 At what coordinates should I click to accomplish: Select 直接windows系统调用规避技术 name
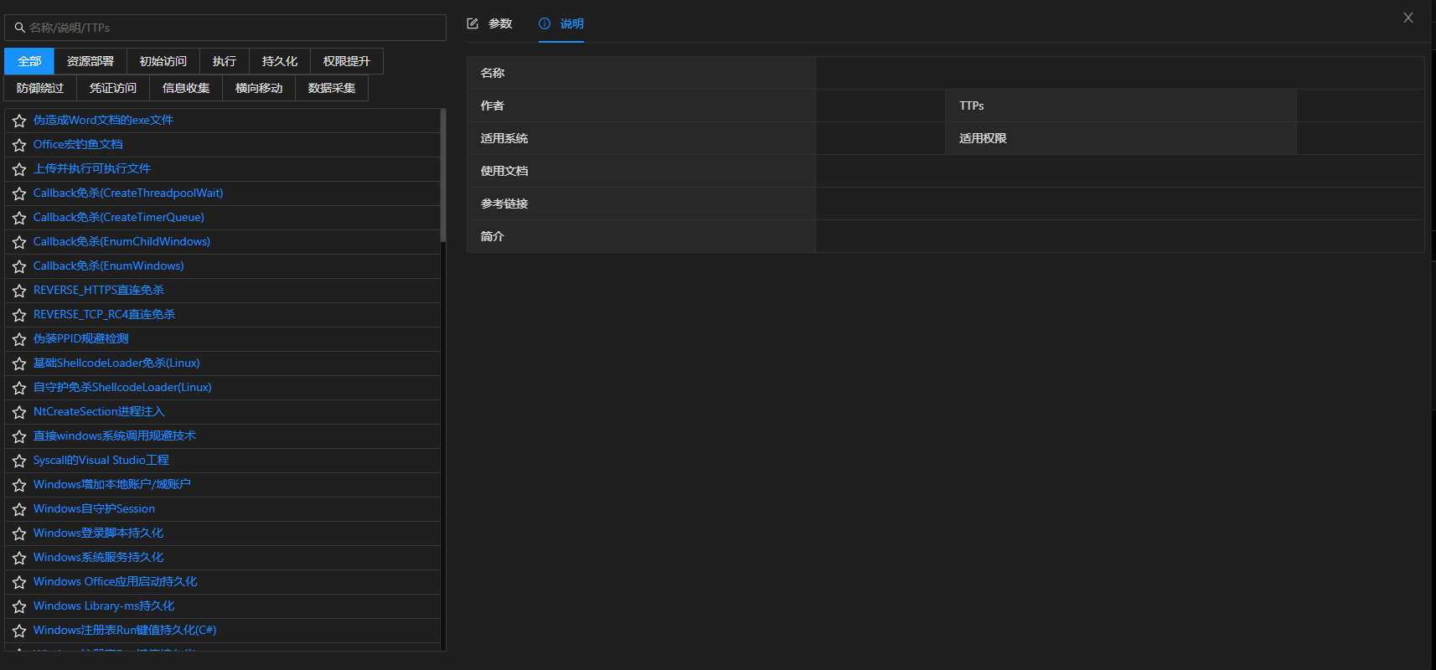coord(115,436)
